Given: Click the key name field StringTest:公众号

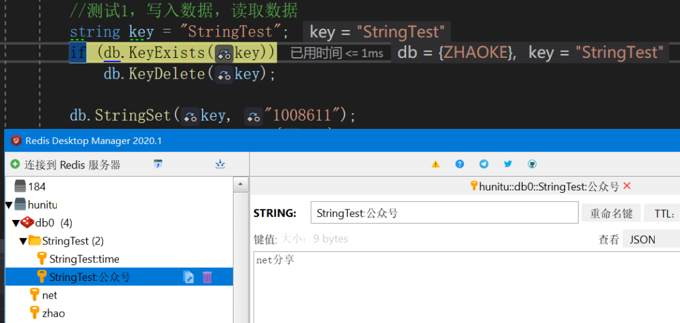Looking at the screenshot, I should coord(445,212).
